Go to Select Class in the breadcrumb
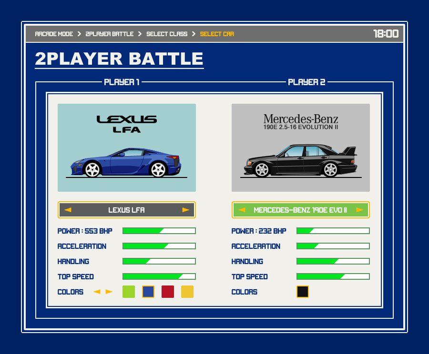This screenshot has width=429, height=354. 167,34
